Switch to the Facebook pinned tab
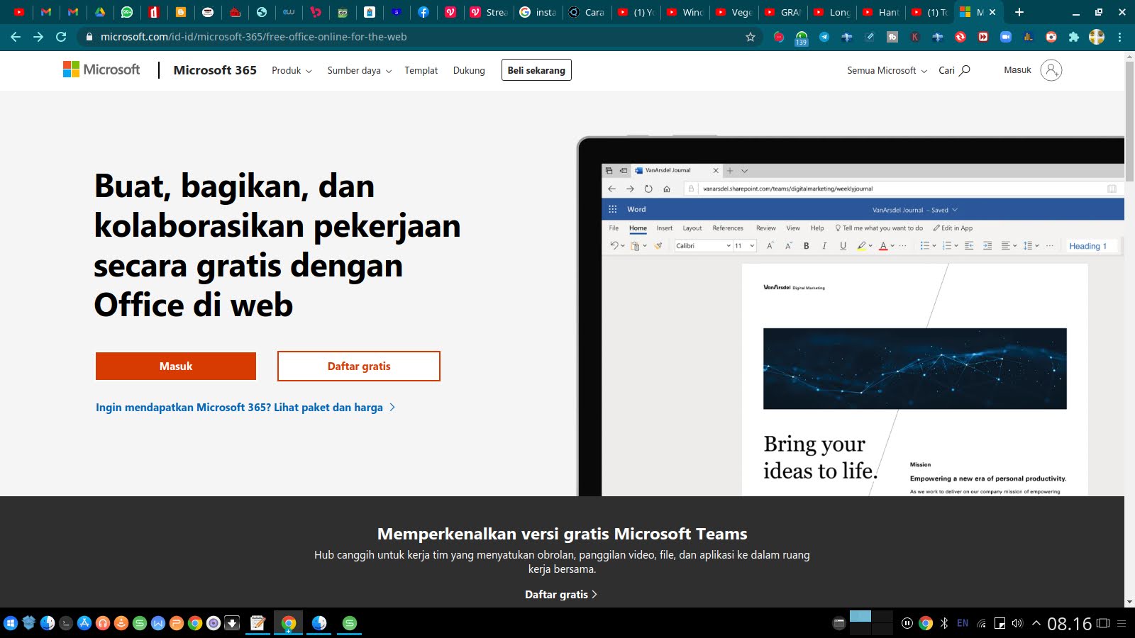 (423, 12)
